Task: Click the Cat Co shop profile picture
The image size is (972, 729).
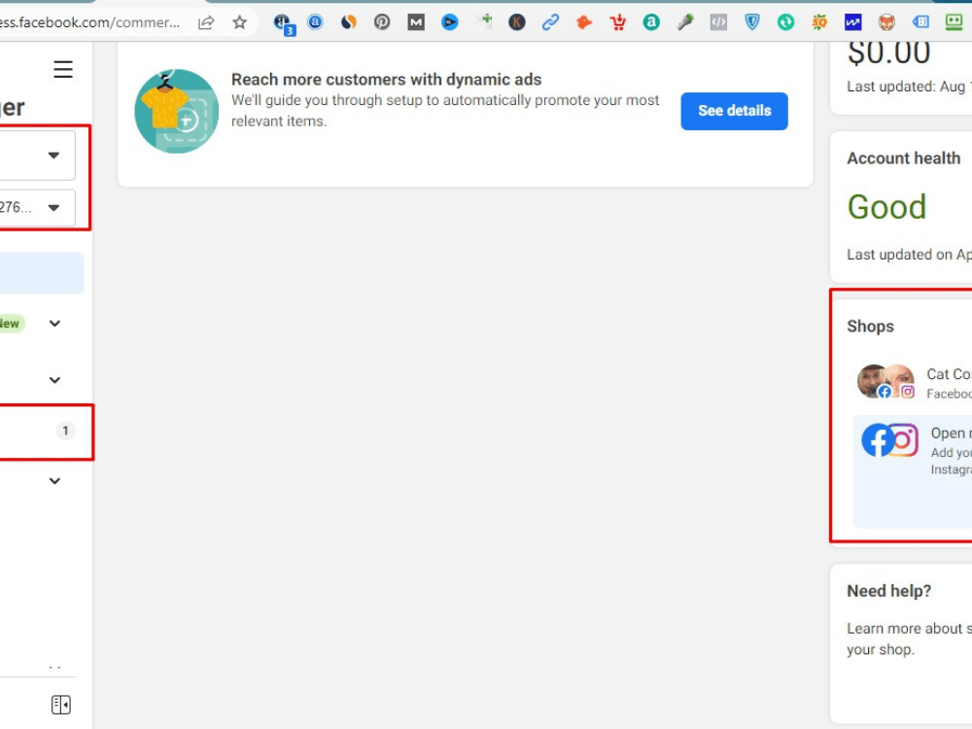Action: coord(885,381)
